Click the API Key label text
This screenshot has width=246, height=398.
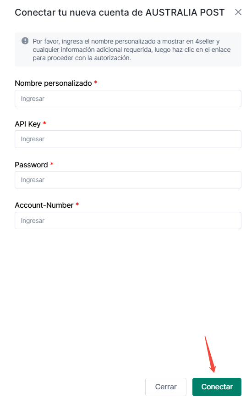point(27,124)
